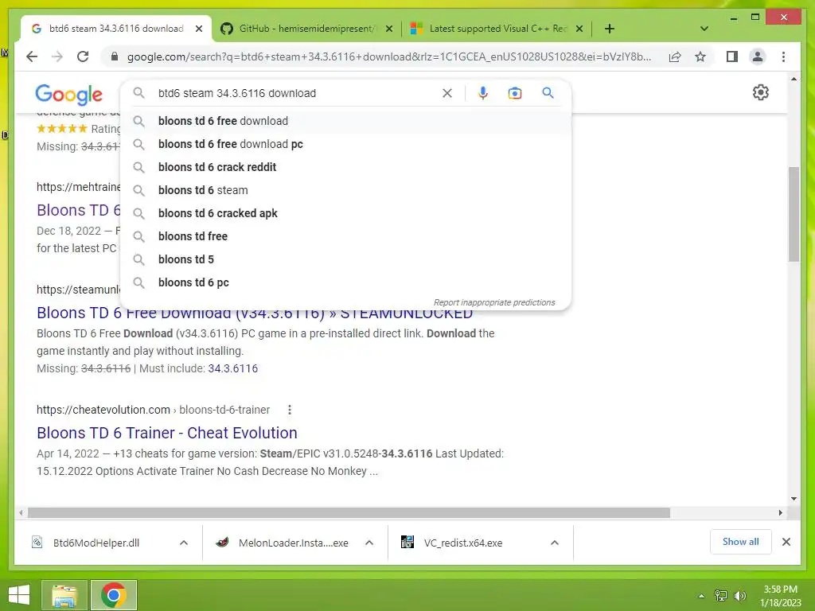Switch to the GitHub hemisemidemipresent tab
The image size is (815, 611).
306,29
